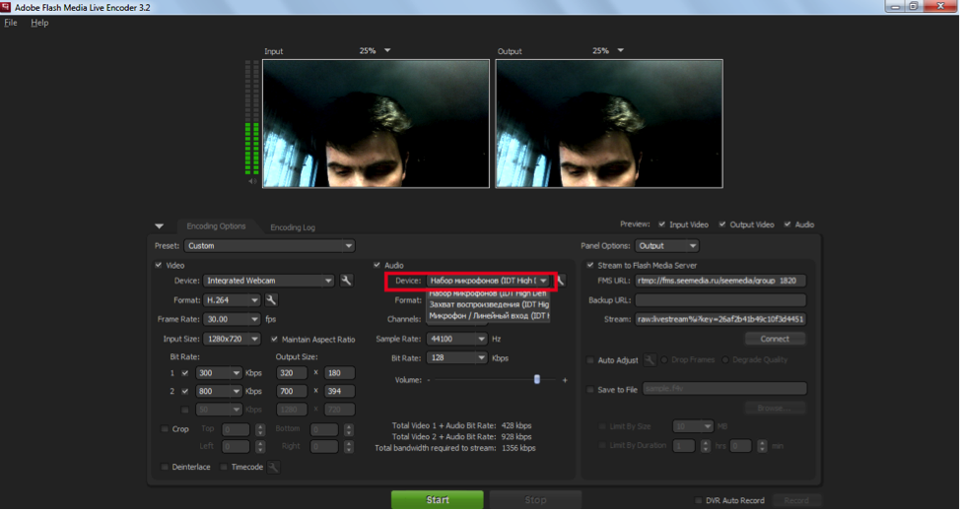Click the sample.f4v file name field
Image resolution: width=960 pixels, height=510 pixels.
click(724, 389)
